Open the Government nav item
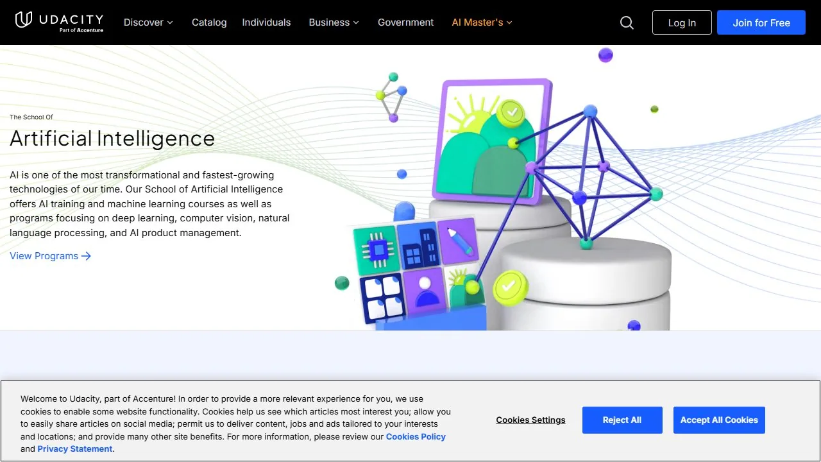 [x=405, y=22]
